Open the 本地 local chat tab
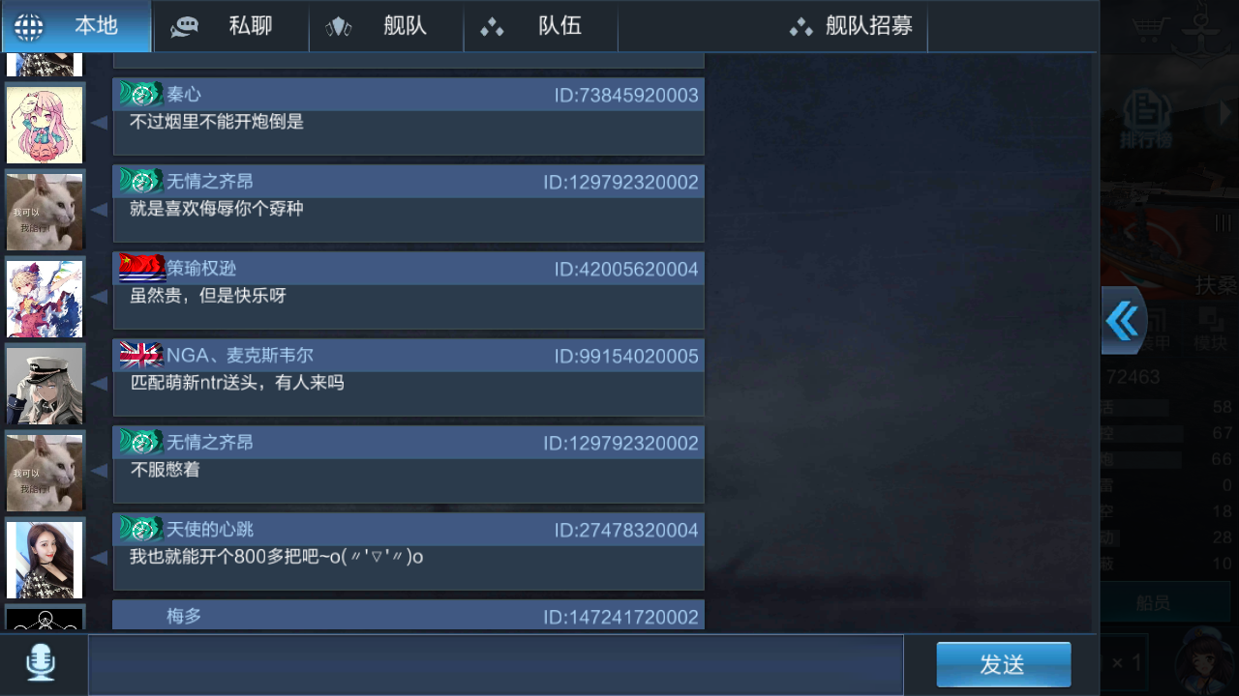The image size is (1239, 696). click(76, 26)
